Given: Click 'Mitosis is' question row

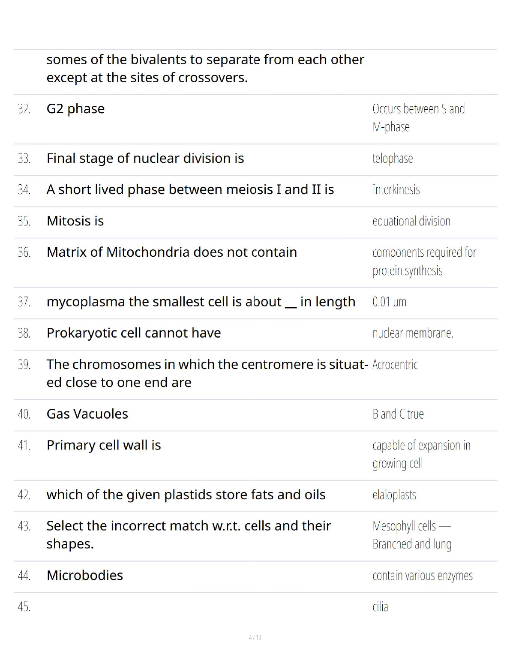Looking at the screenshot, I should (75, 221).
